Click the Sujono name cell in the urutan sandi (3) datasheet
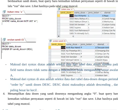The height and width of the screenshot is (110, 118). click(73, 75)
